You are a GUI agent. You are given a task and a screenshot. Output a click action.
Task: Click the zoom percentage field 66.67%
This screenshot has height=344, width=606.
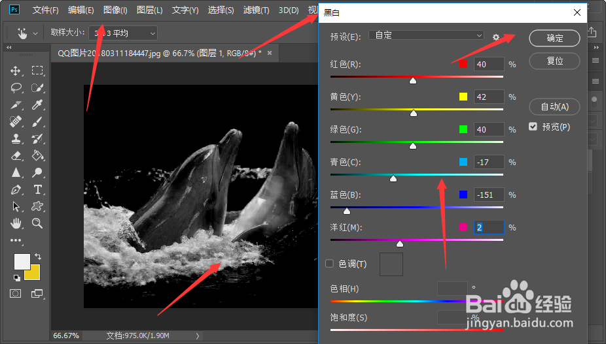66,336
